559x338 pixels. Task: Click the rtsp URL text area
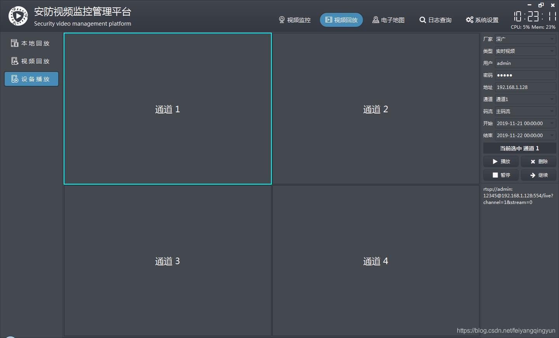click(x=518, y=195)
